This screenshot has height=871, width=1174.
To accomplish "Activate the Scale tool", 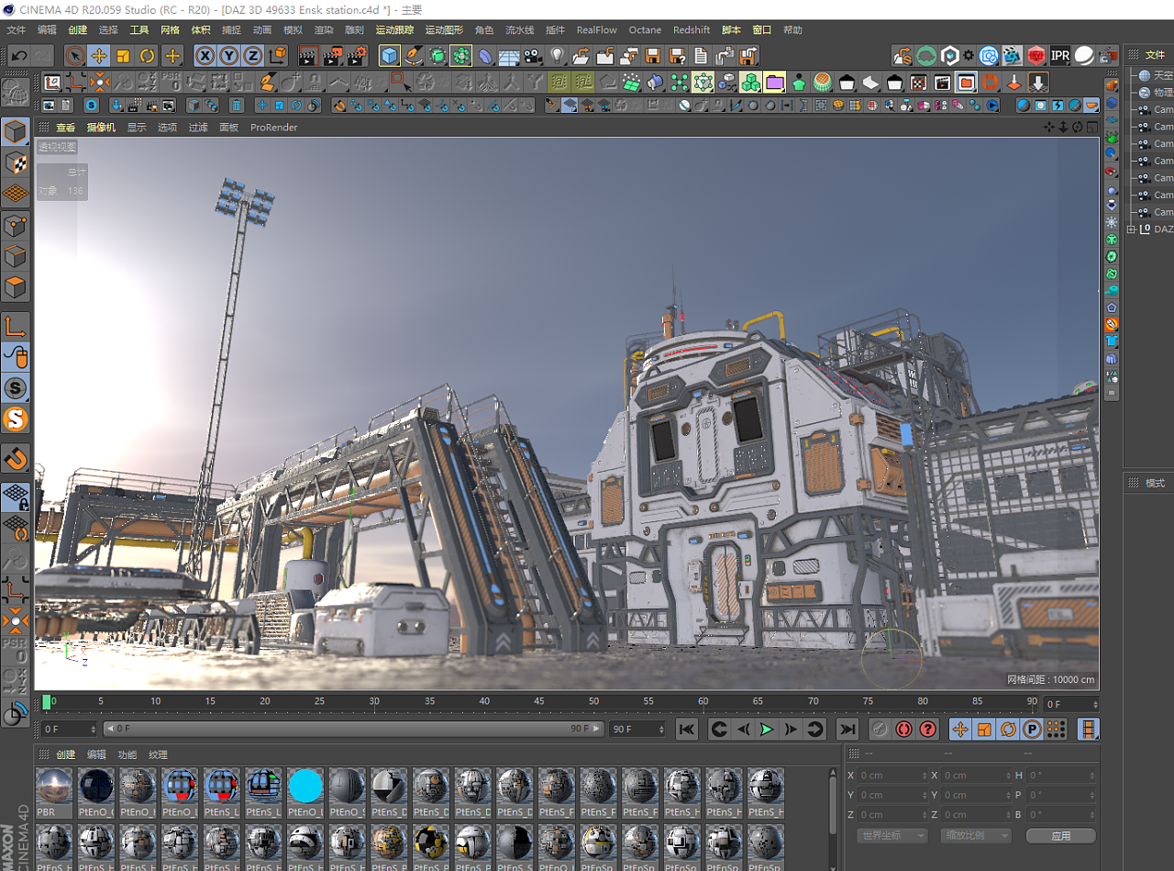I will (123, 56).
